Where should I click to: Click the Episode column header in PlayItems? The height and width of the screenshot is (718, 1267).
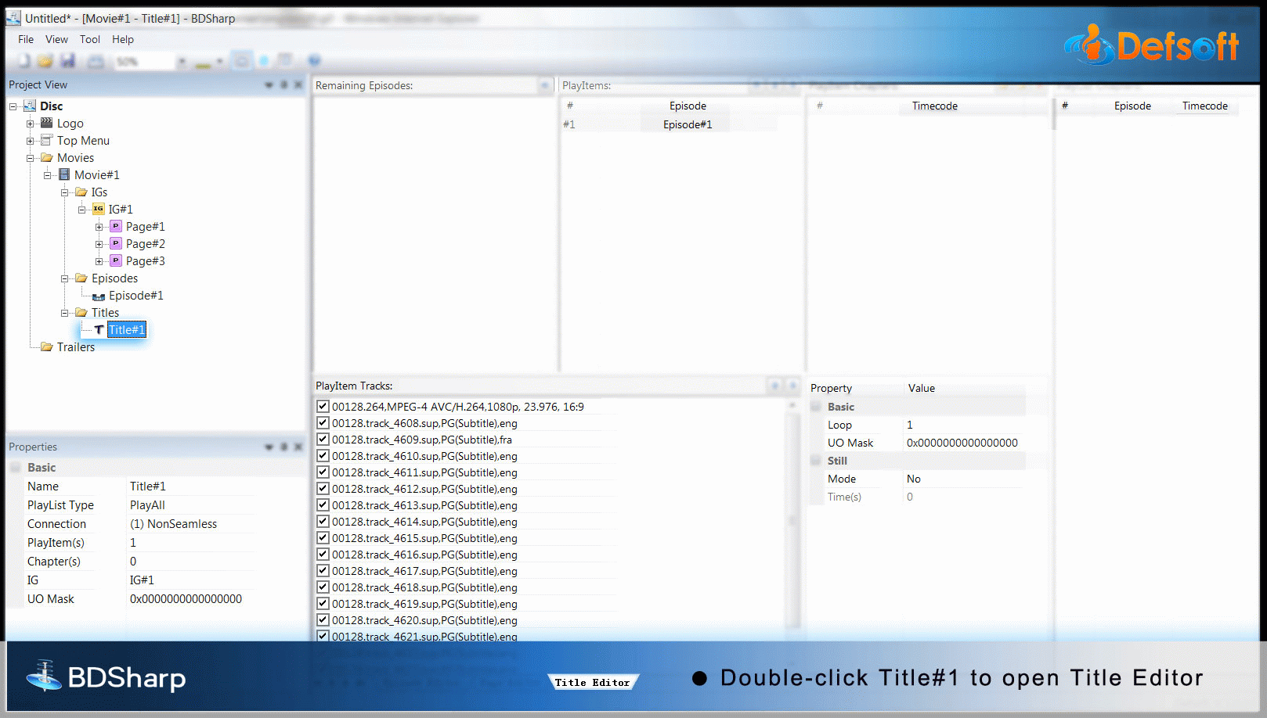[688, 106]
